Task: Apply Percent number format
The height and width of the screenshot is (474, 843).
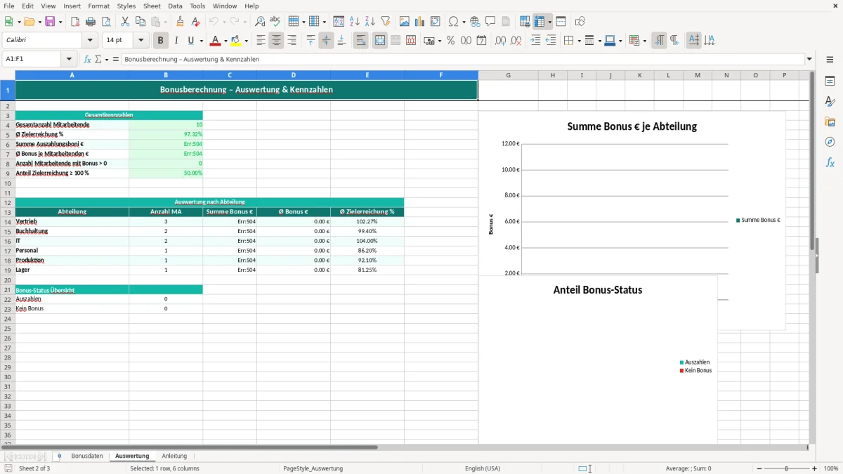Action: (x=450, y=41)
